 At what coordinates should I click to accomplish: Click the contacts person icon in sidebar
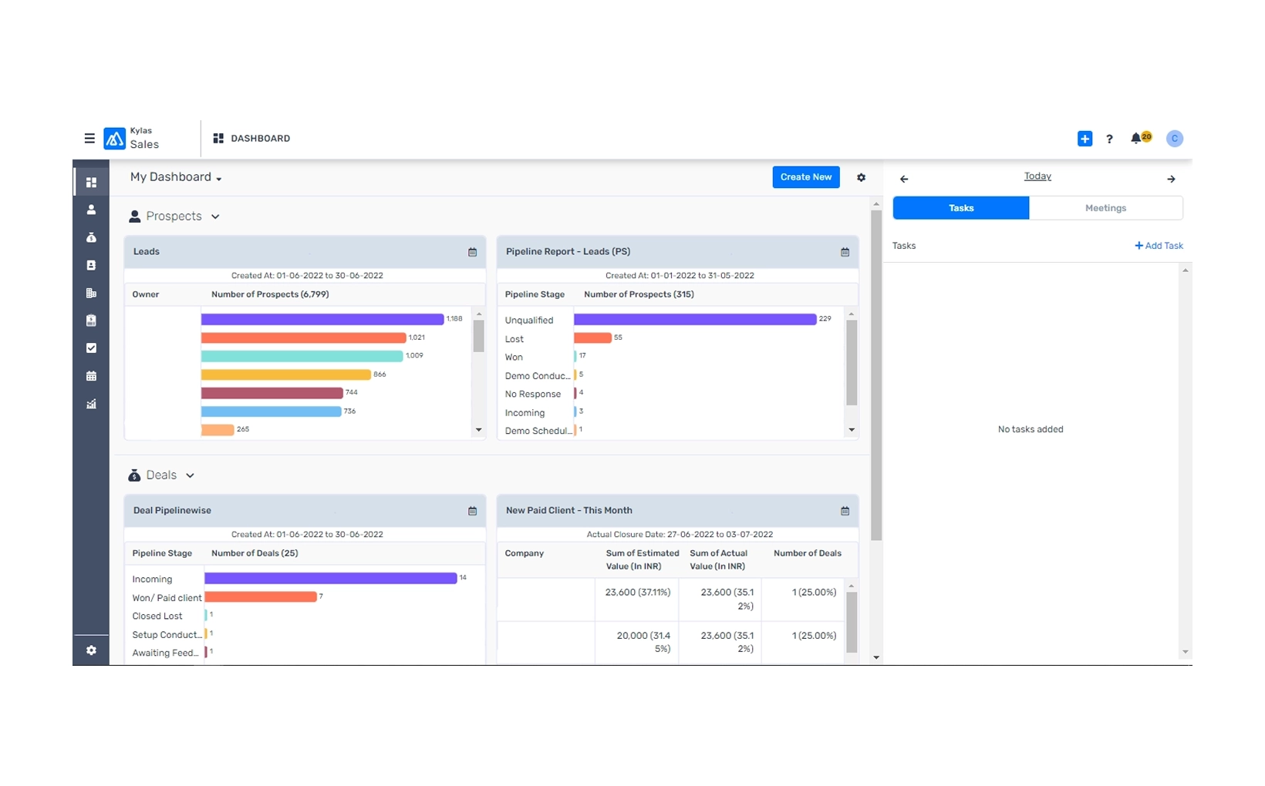[91, 210]
